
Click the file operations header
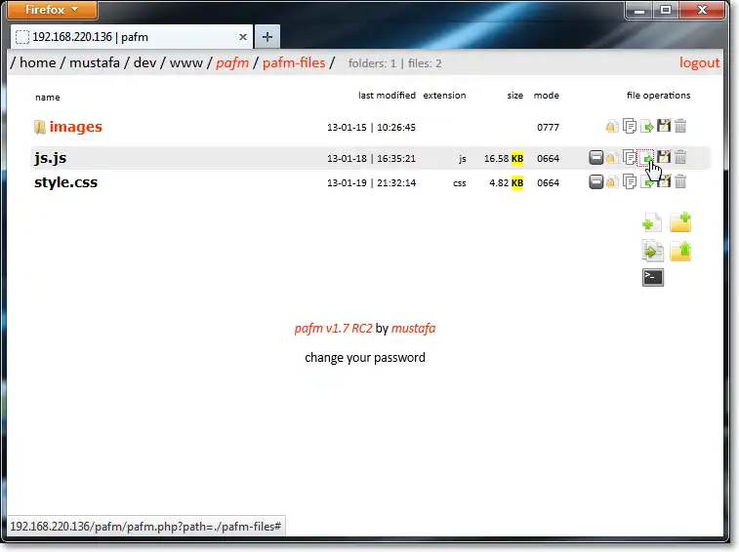658,96
